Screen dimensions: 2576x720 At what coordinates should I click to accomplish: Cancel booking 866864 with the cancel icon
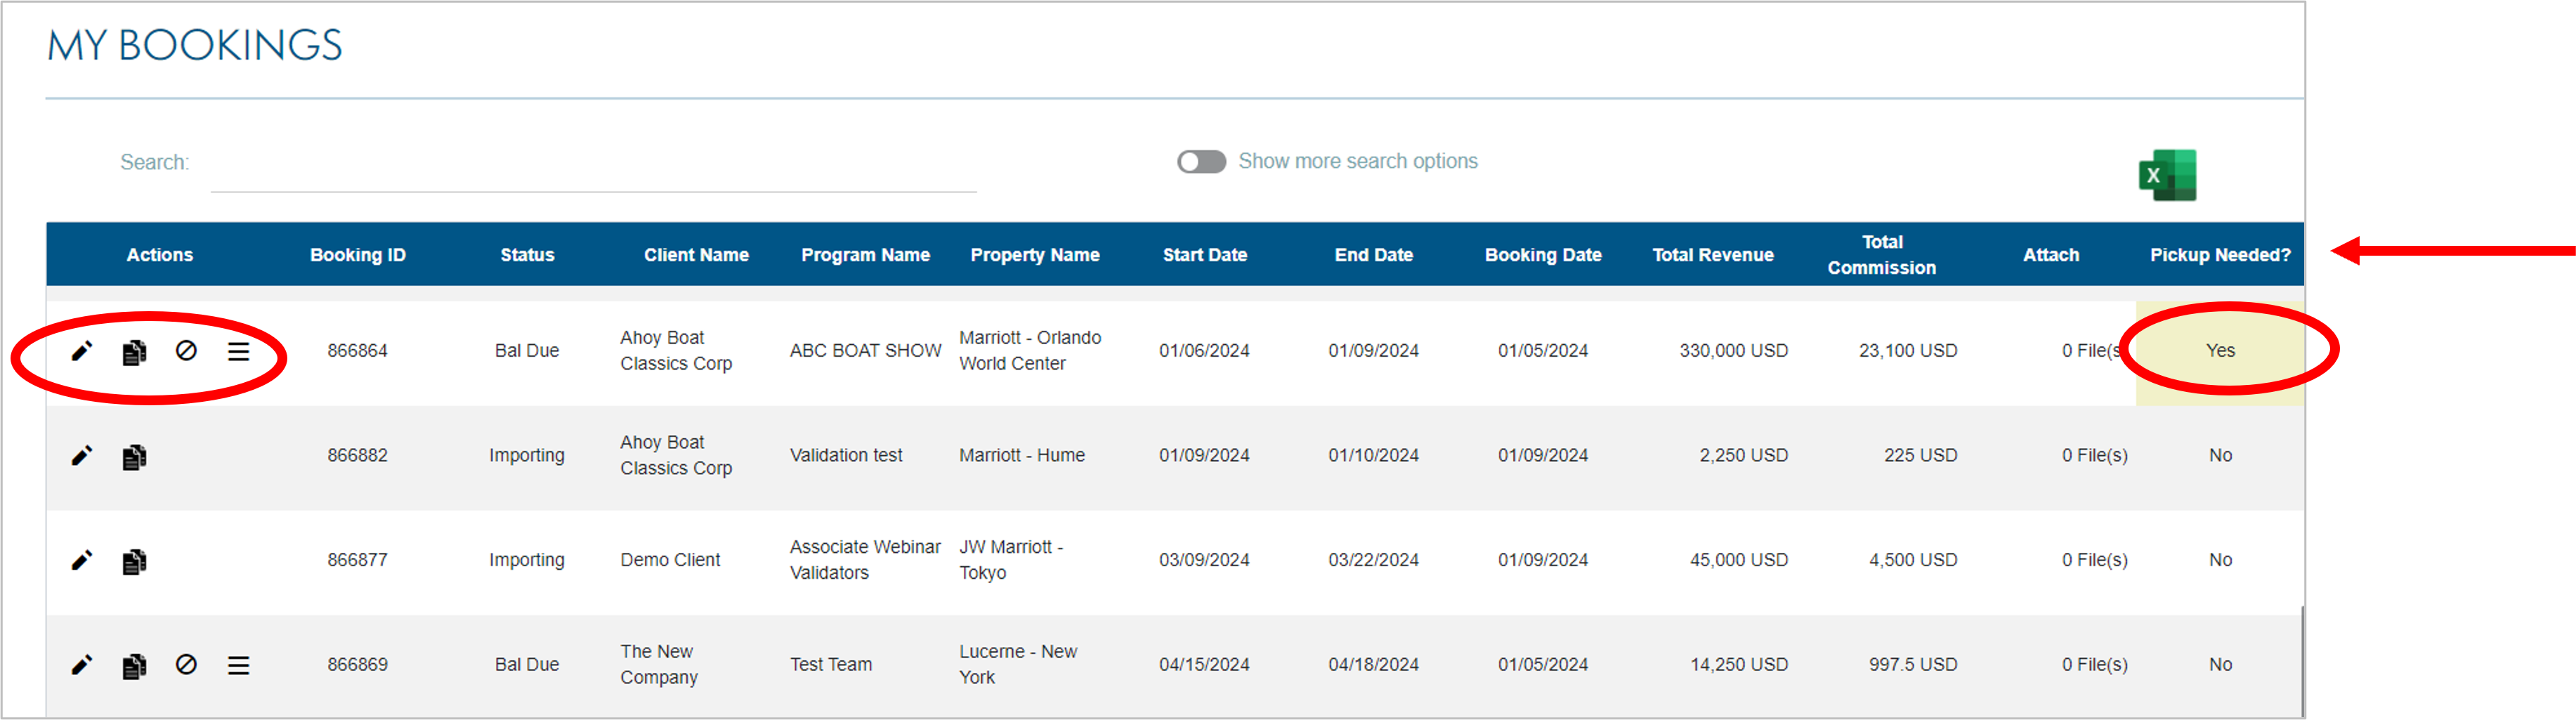coord(186,351)
